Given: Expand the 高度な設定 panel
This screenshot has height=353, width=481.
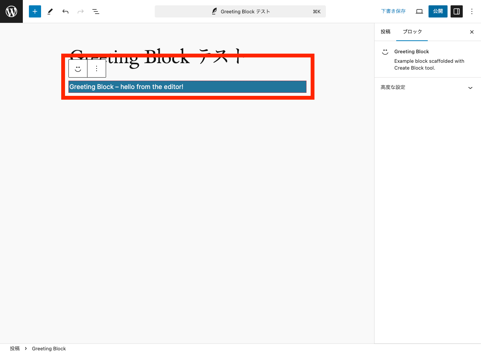Looking at the screenshot, I should 427,87.
